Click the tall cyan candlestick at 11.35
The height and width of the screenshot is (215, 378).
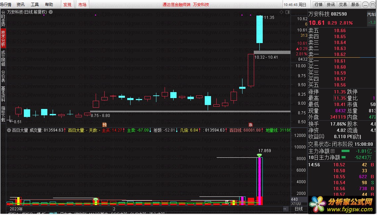click(259, 29)
